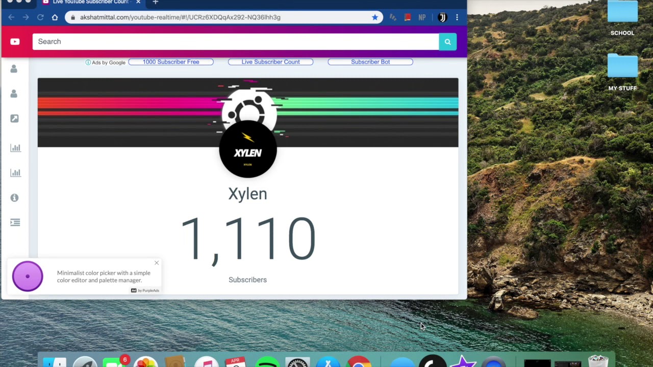Open the SCHOOL folder on desktop
Screen dimensions: 653x367
(622, 18)
